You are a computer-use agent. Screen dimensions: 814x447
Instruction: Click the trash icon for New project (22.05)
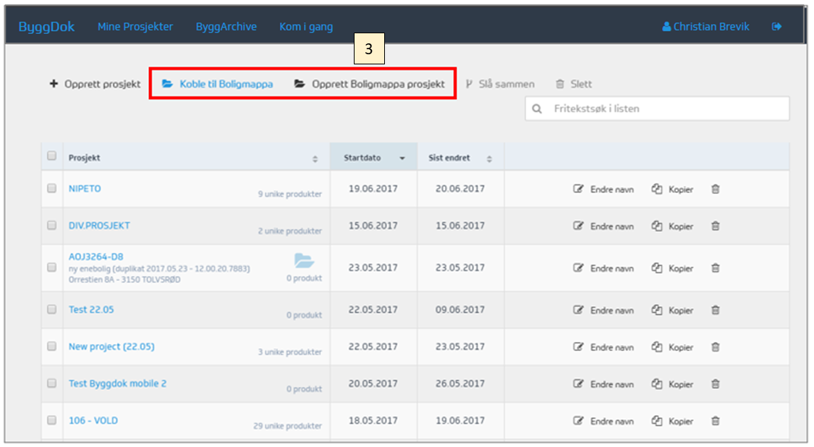pos(715,347)
